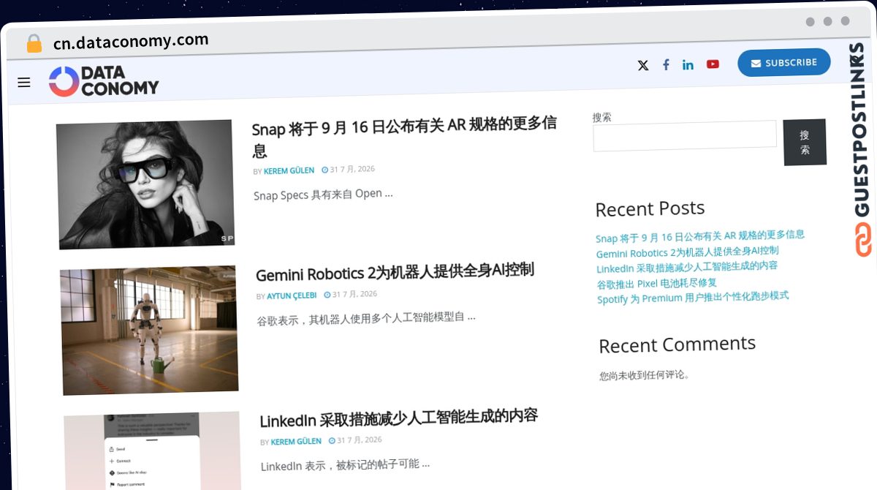Viewport: 877px width, 490px height.
Task: Open the Gemini Robotics 2 article headline
Action: [395, 271]
